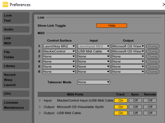Viewport: 165px width, 123px height.
Task: Enable Remote for MackieControl Input port
Action: (150, 100)
